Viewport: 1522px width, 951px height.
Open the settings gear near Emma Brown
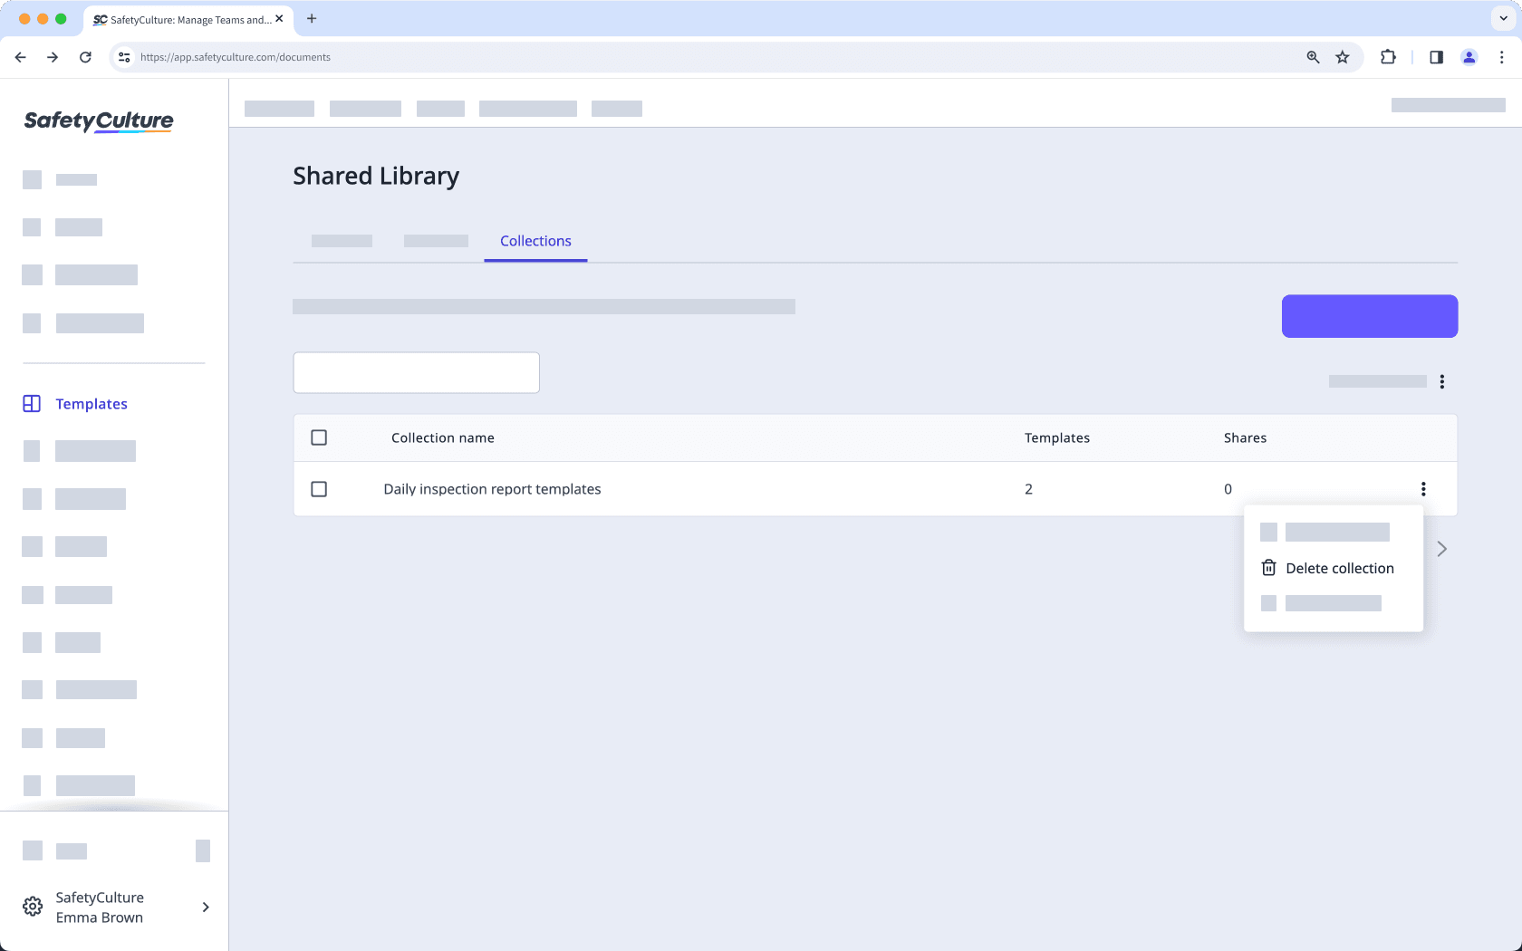[32, 906]
